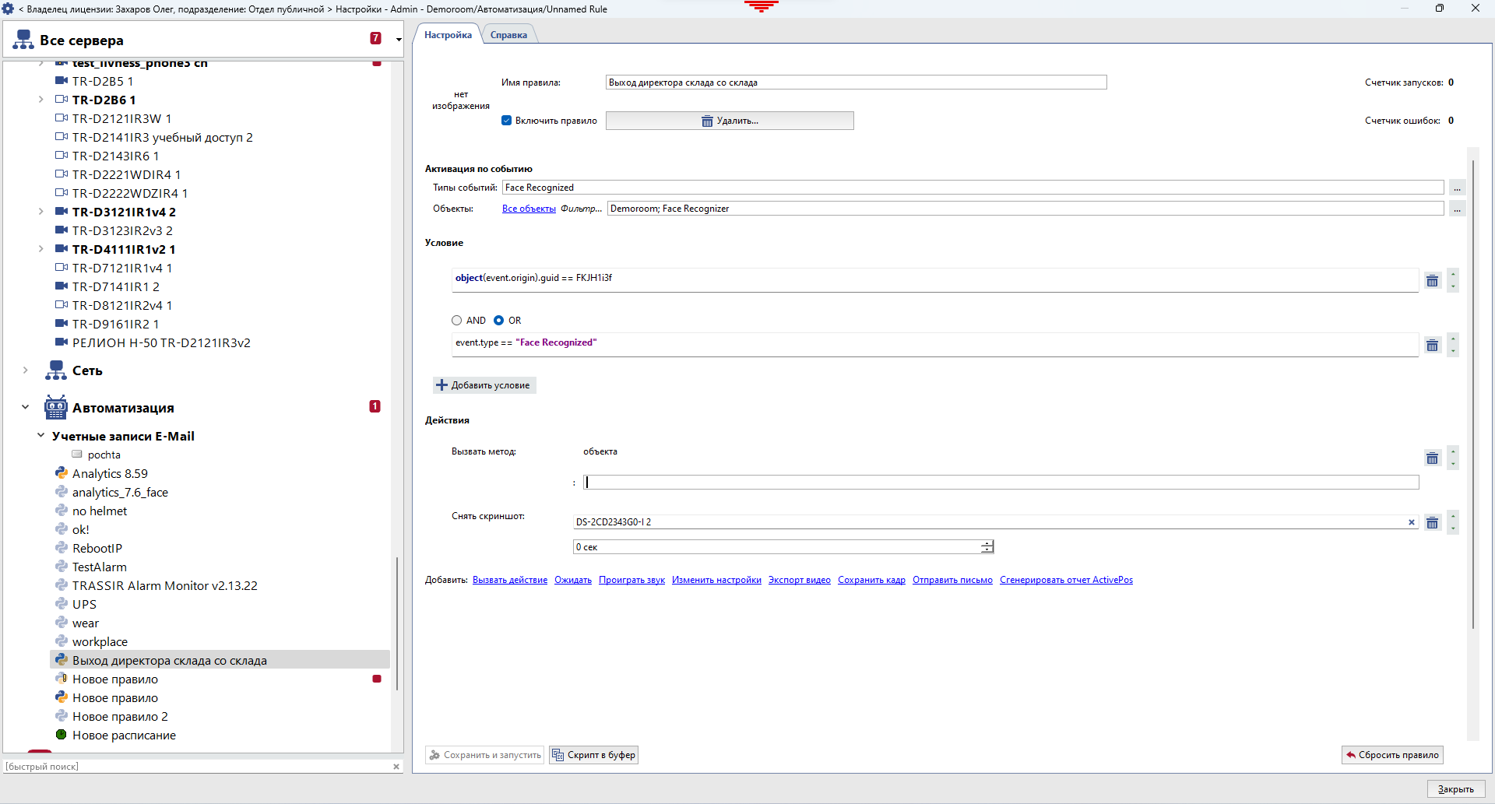Switch to the Настройка tab
The height and width of the screenshot is (804, 1495).
(x=448, y=34)
